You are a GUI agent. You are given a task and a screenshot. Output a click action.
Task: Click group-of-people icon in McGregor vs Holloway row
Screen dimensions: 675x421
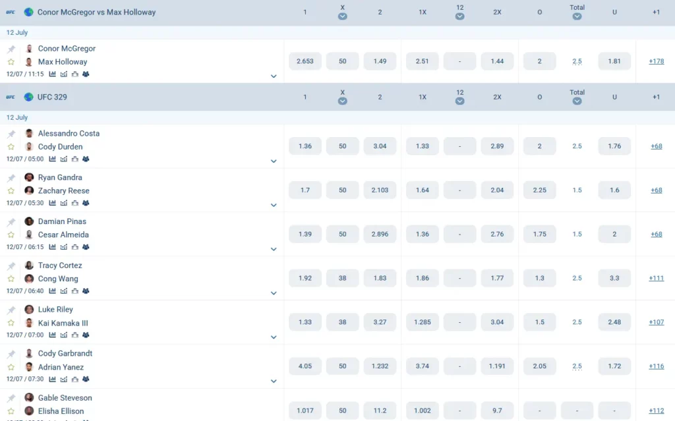click(86, 74)
